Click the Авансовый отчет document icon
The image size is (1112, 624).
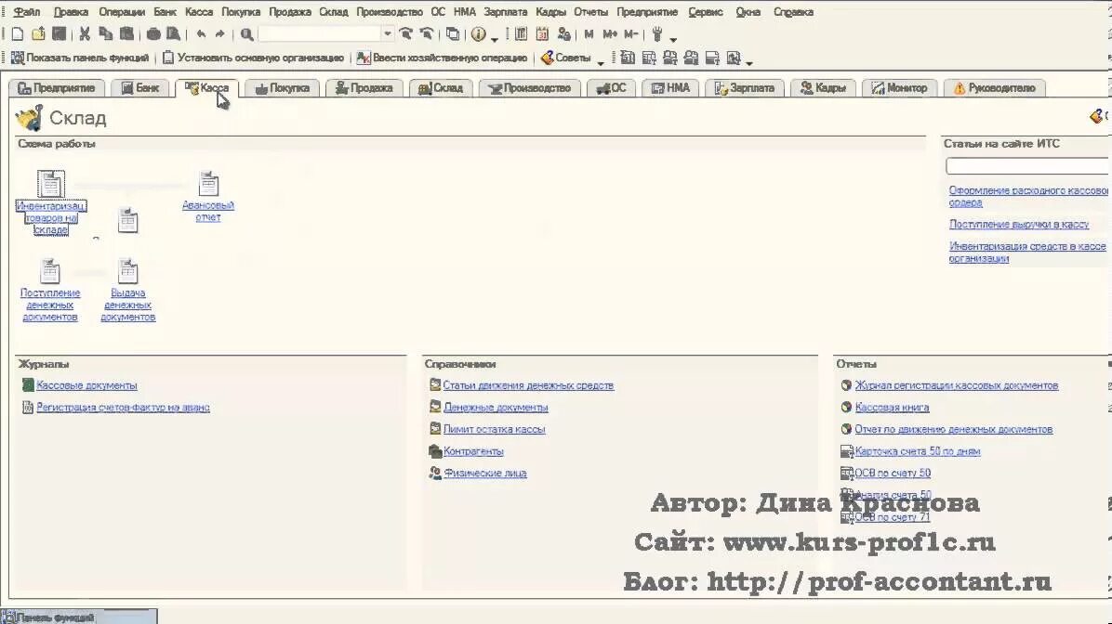207,184
